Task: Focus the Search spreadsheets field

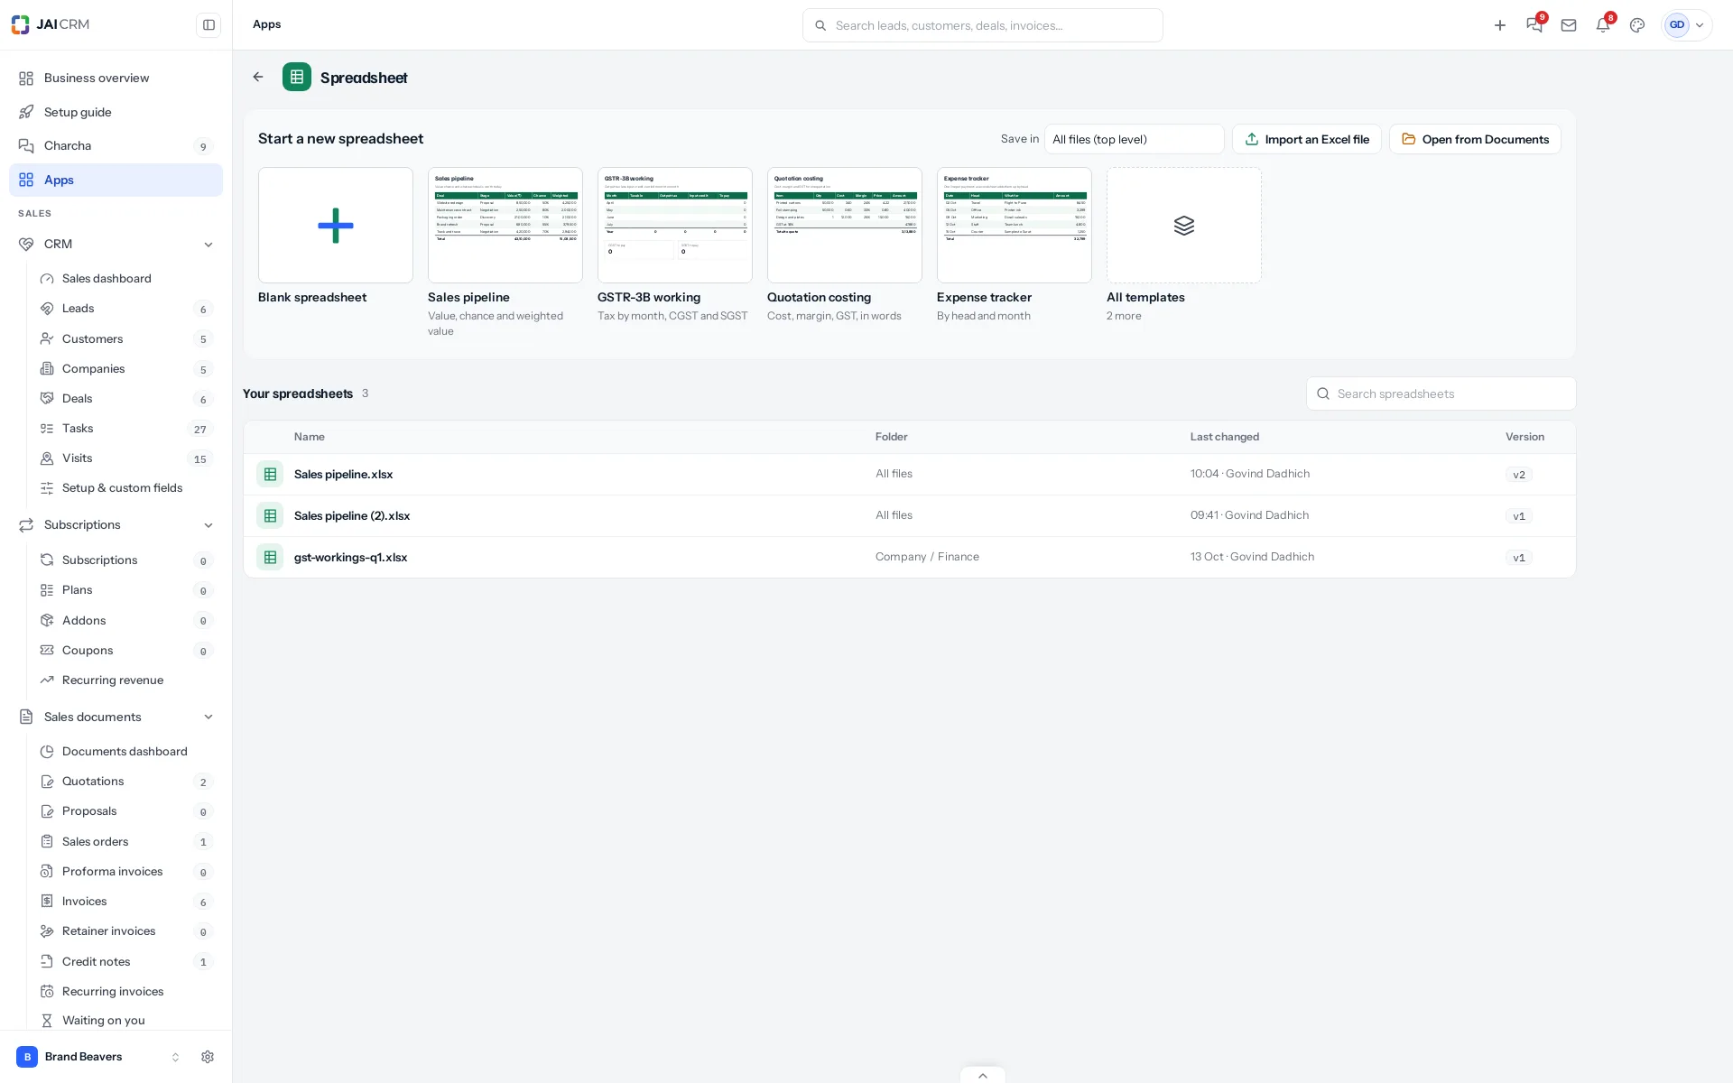Action: 1441,393
